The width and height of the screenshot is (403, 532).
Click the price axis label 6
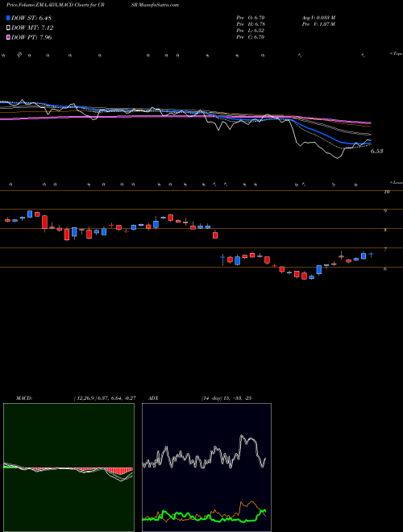coord(385,269)
